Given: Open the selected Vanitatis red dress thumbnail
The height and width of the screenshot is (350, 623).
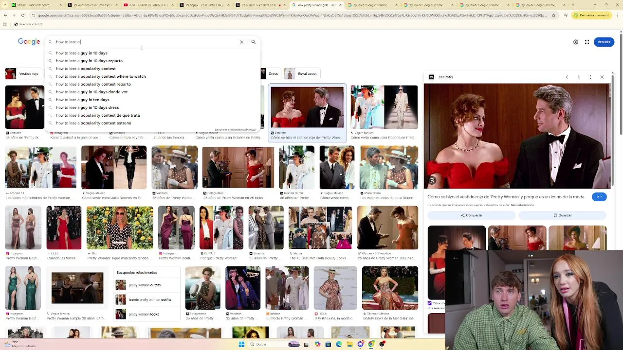Looking at the screenshot, I should [308, 107].
